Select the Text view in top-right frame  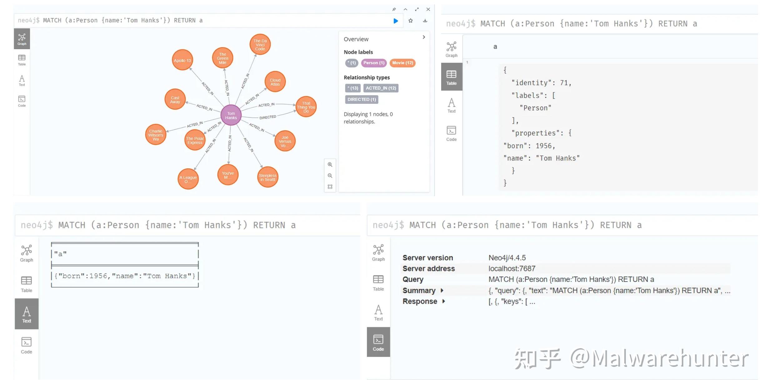click(x=451, y=105)
